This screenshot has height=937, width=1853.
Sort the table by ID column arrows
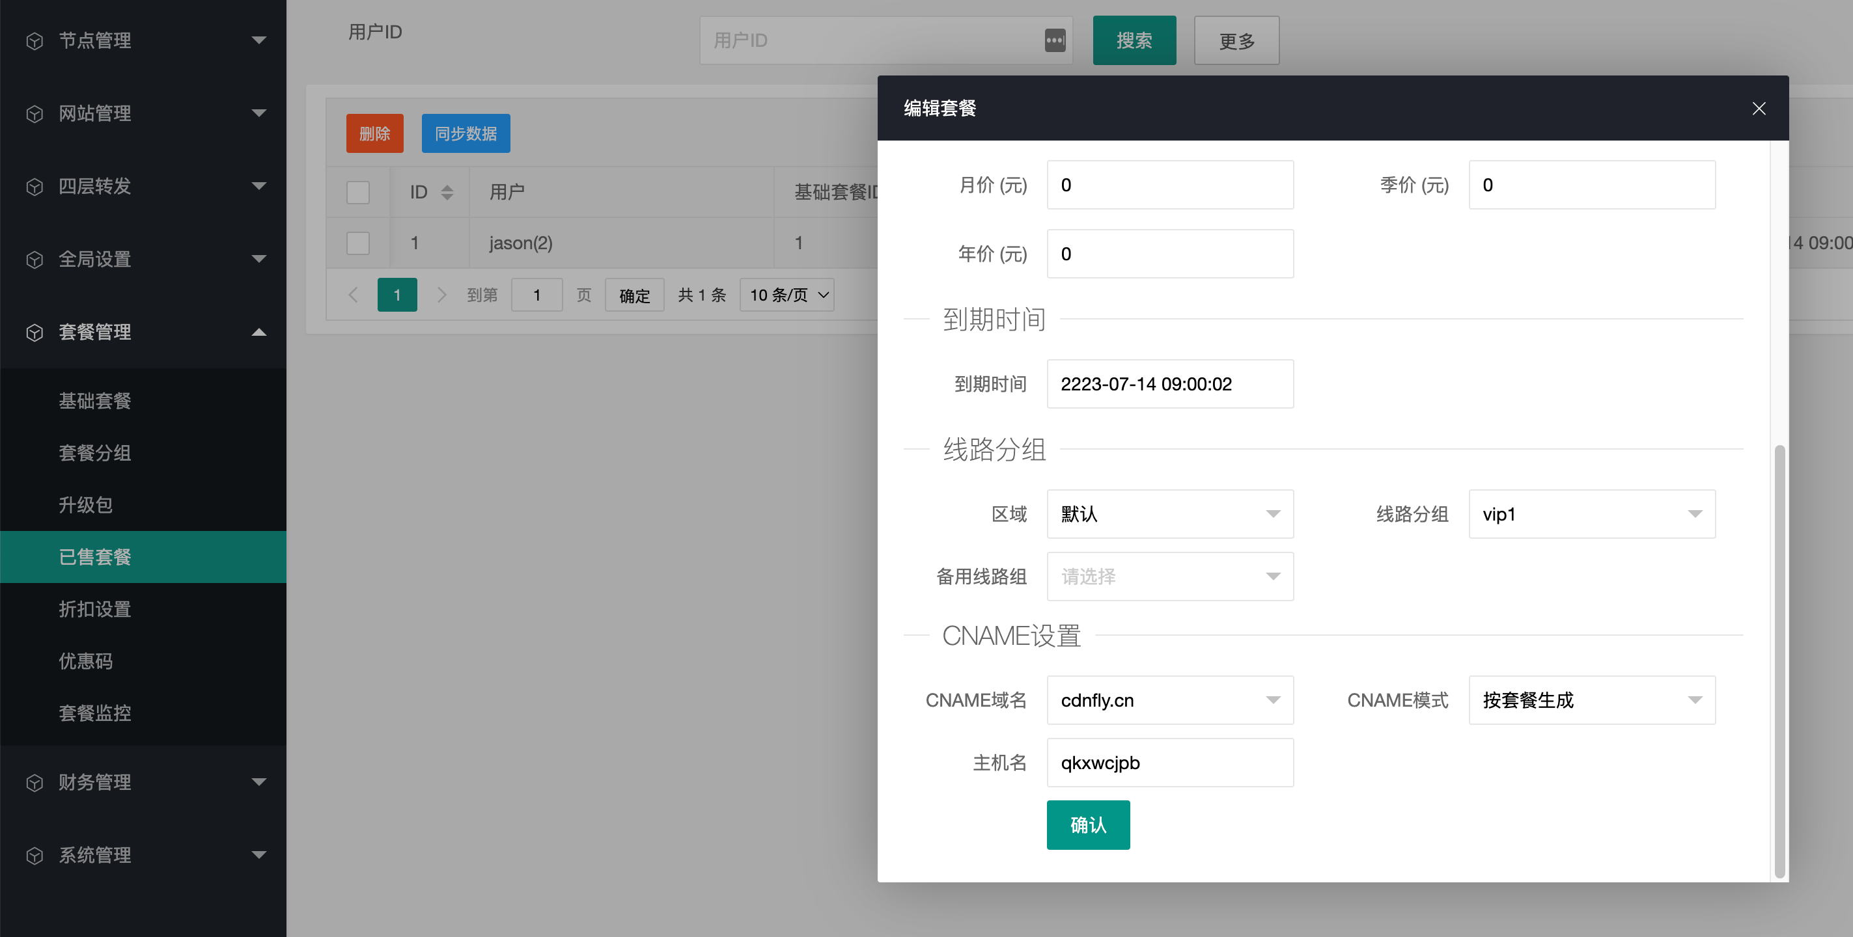coord(447,192)
